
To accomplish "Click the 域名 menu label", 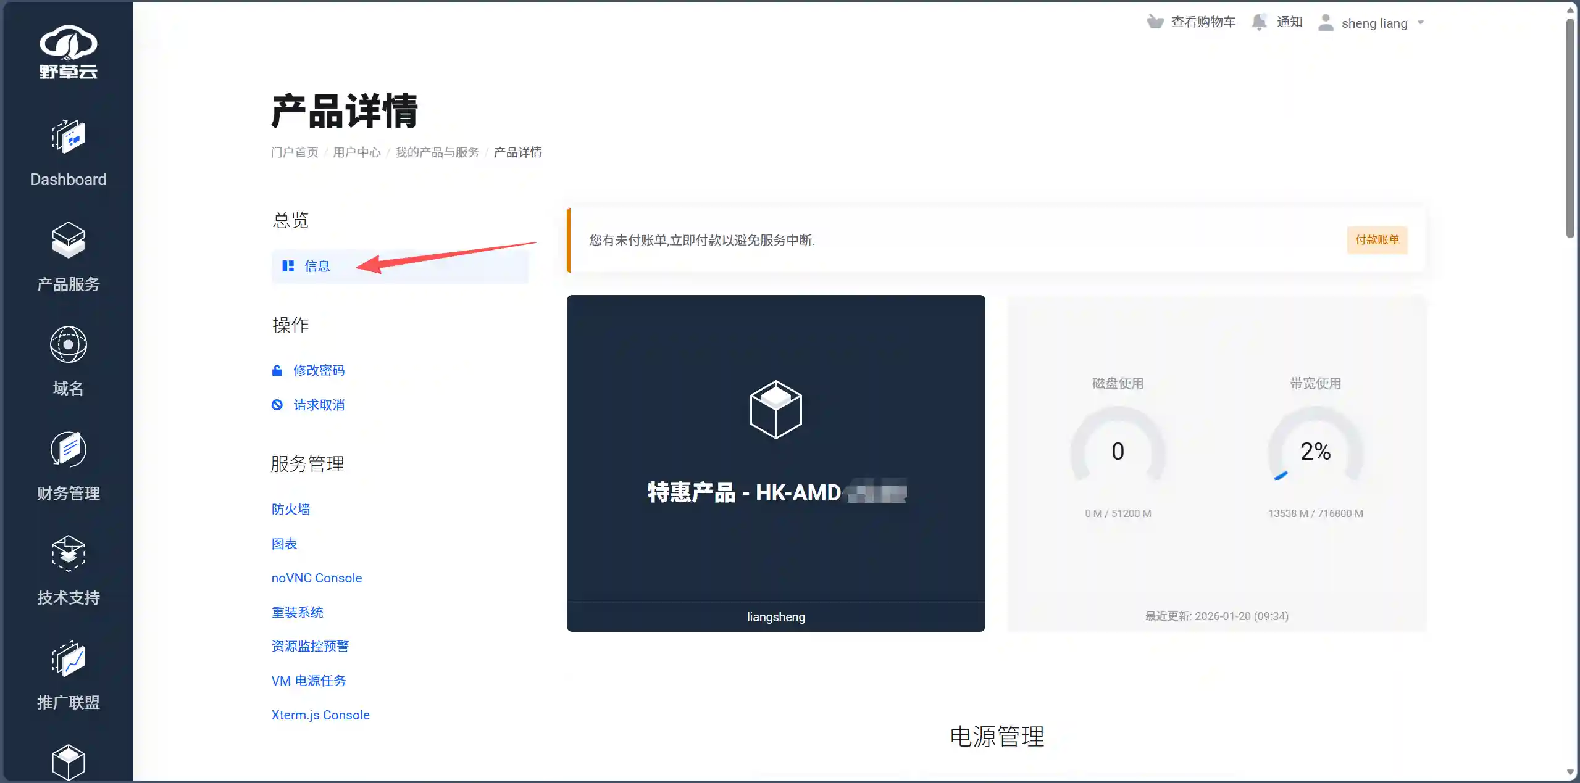I will pyautogui.click(x=69, y=389).
